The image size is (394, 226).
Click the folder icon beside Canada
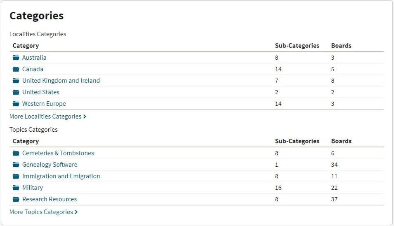tap(16, 69)
